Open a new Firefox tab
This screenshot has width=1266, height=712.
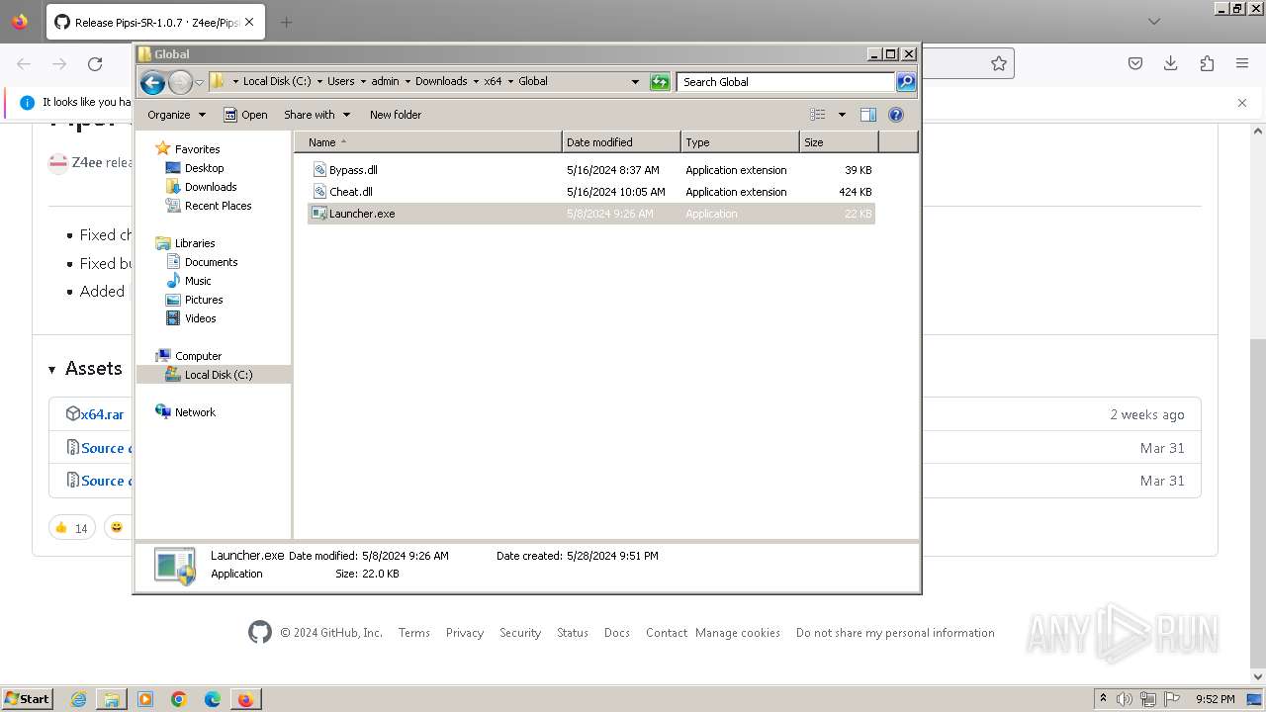[286, 22]
